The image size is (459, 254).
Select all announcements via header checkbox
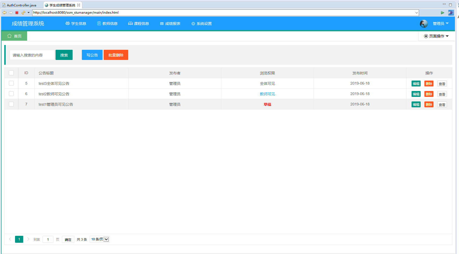(x=11, y=73)
